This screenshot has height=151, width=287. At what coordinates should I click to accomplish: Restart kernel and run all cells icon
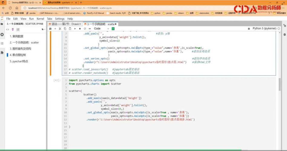point(90,29)
